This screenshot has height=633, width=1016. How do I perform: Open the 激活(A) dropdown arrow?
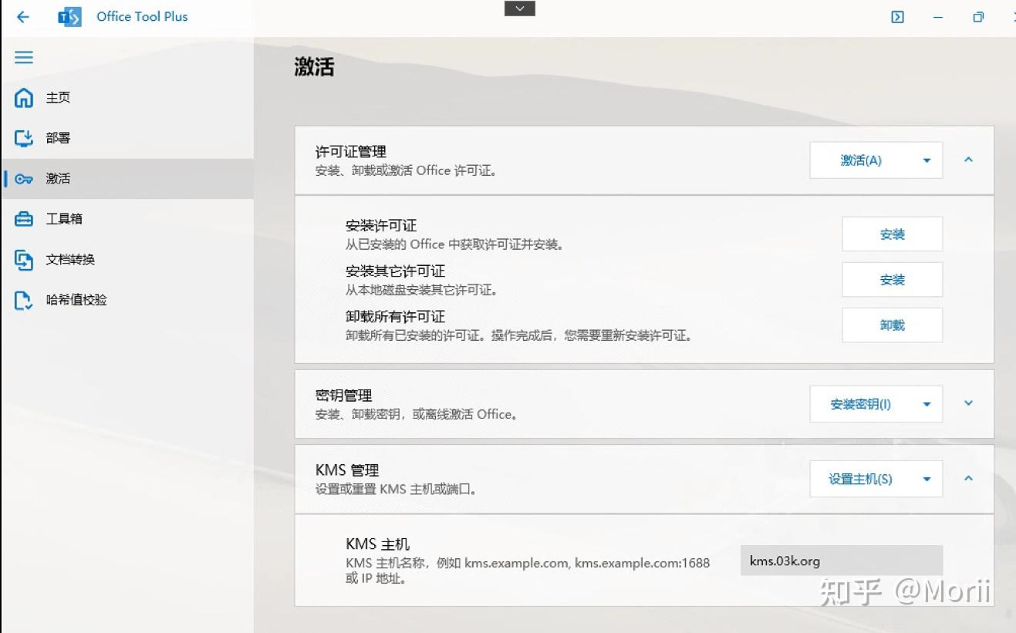(927, 160)
